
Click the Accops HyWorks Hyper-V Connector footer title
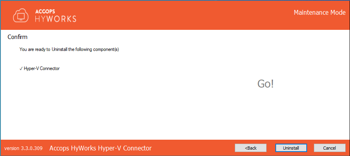101,148
